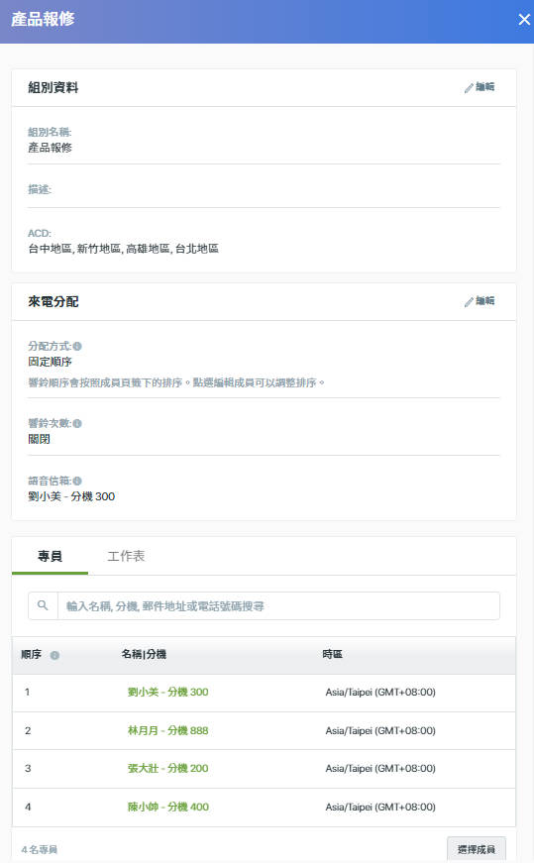
Task: Open 陳小帥 - 分機 400 member link
Action: (x=167, y=807)
